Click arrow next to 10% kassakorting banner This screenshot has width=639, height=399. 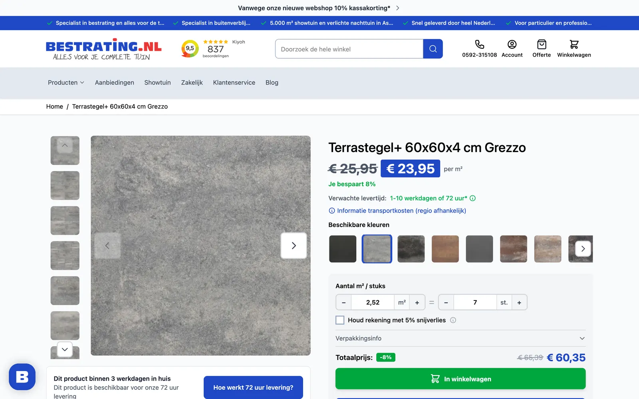pos(397,8)
